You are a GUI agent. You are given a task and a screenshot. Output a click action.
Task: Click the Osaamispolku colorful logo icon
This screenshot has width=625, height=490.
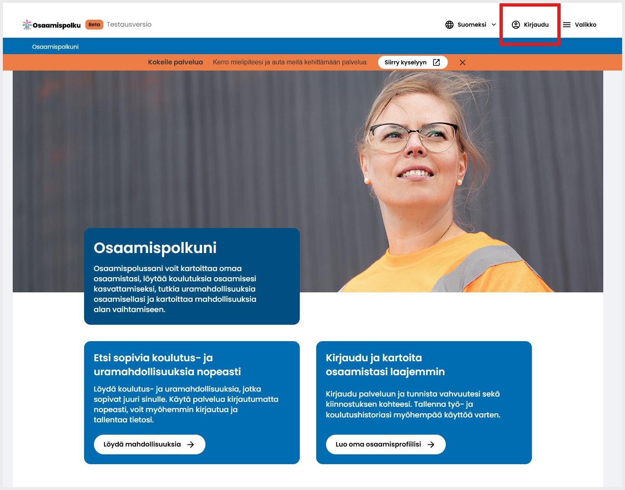pyautogui.click(x=27, y=25)
